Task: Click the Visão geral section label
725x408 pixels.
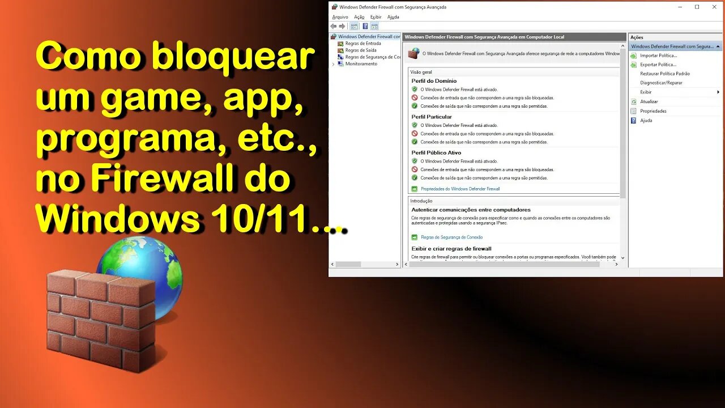Action: click(x=421, y=72)
